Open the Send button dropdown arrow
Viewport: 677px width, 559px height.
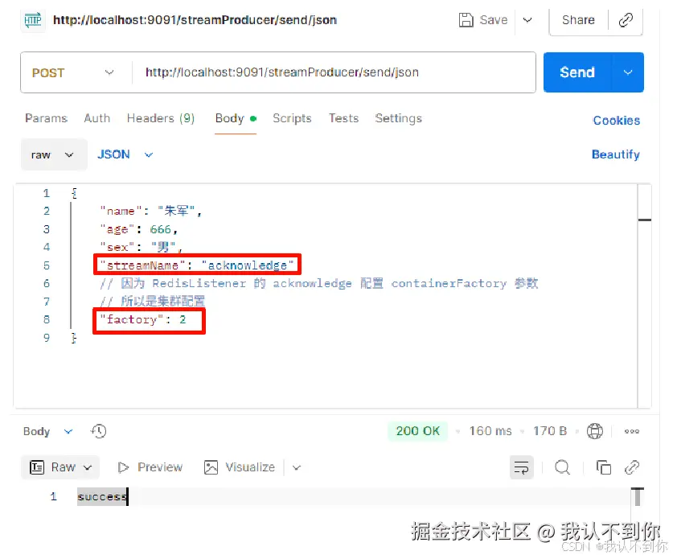[627, 72]
